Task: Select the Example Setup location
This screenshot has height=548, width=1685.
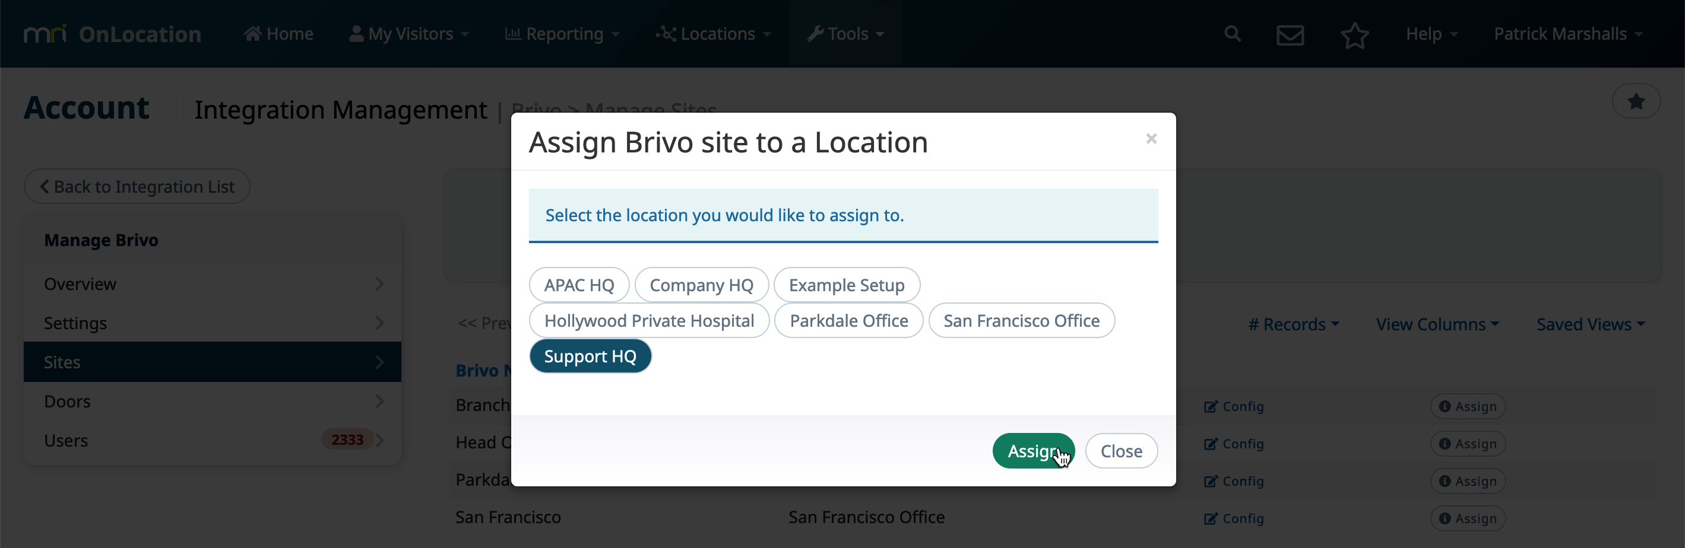Action: click(x=847, y=285)
